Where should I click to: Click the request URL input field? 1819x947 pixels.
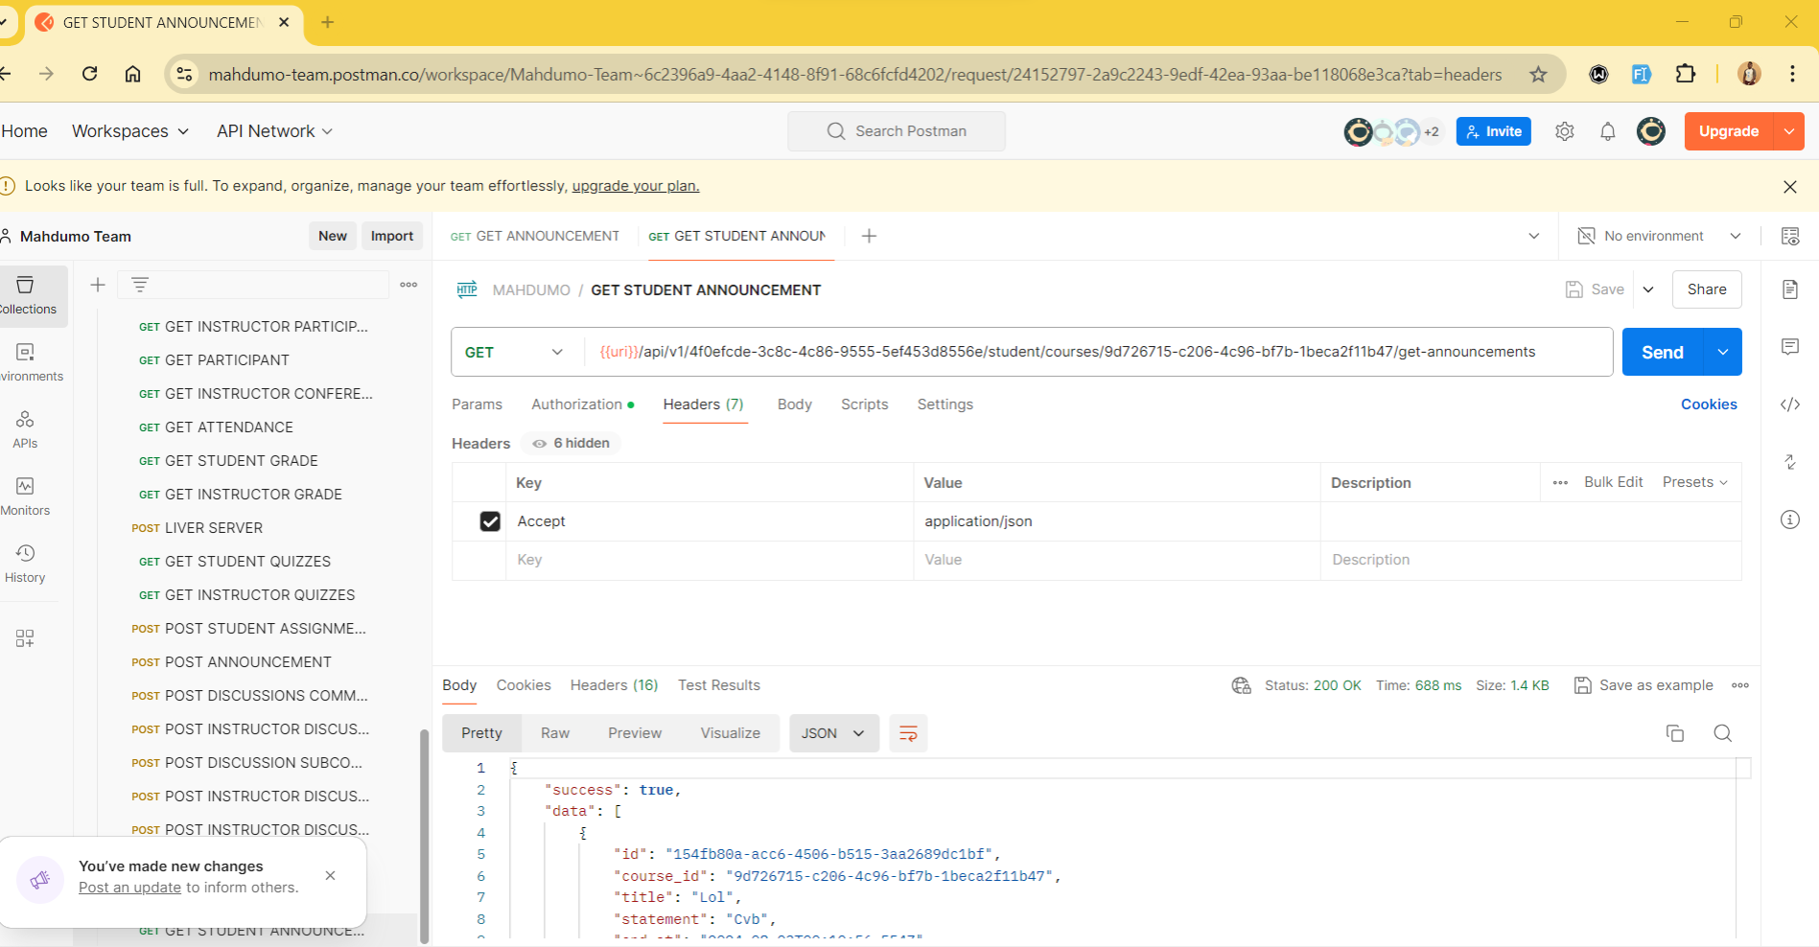[x=1098, y=352]
